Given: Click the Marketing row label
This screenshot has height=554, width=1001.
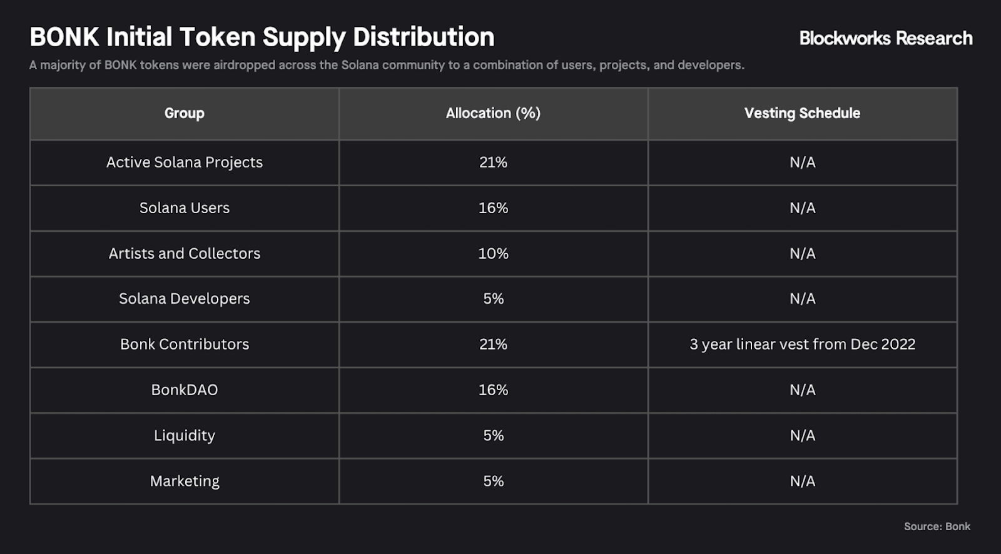Looking at the screenshot, I should pos(185,481).
